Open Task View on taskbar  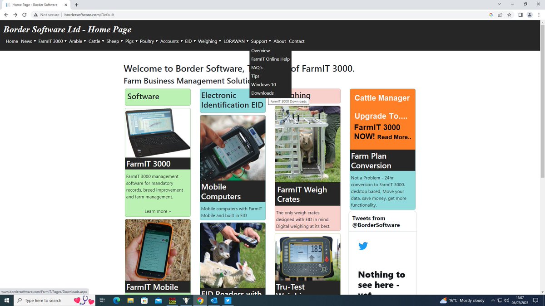[x=102, y=301]
